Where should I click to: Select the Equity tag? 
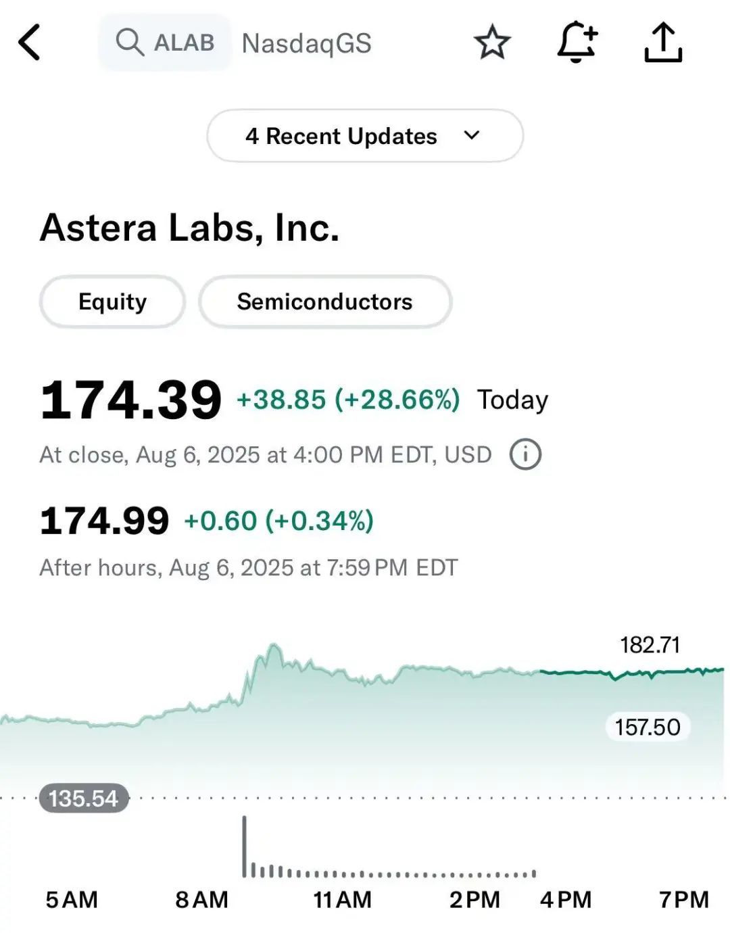click(112, 302)
